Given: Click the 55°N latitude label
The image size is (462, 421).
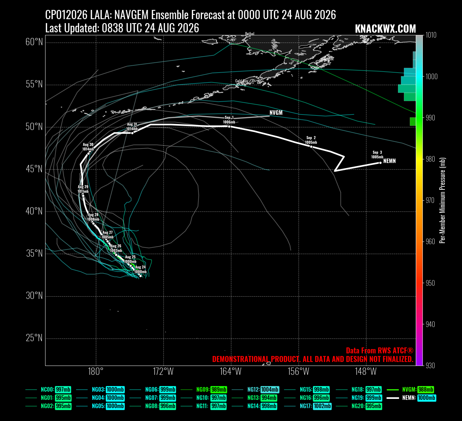Looking at the screenshot, I should (x=34, y=84).
